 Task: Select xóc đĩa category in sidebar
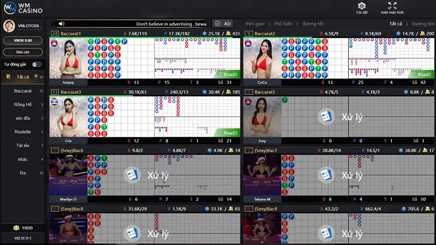coord(23,118)
